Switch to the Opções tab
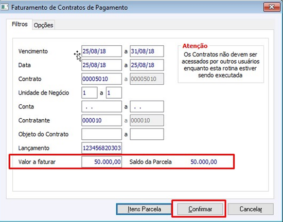This screenshot has width=283, height=222. (43, 25)
